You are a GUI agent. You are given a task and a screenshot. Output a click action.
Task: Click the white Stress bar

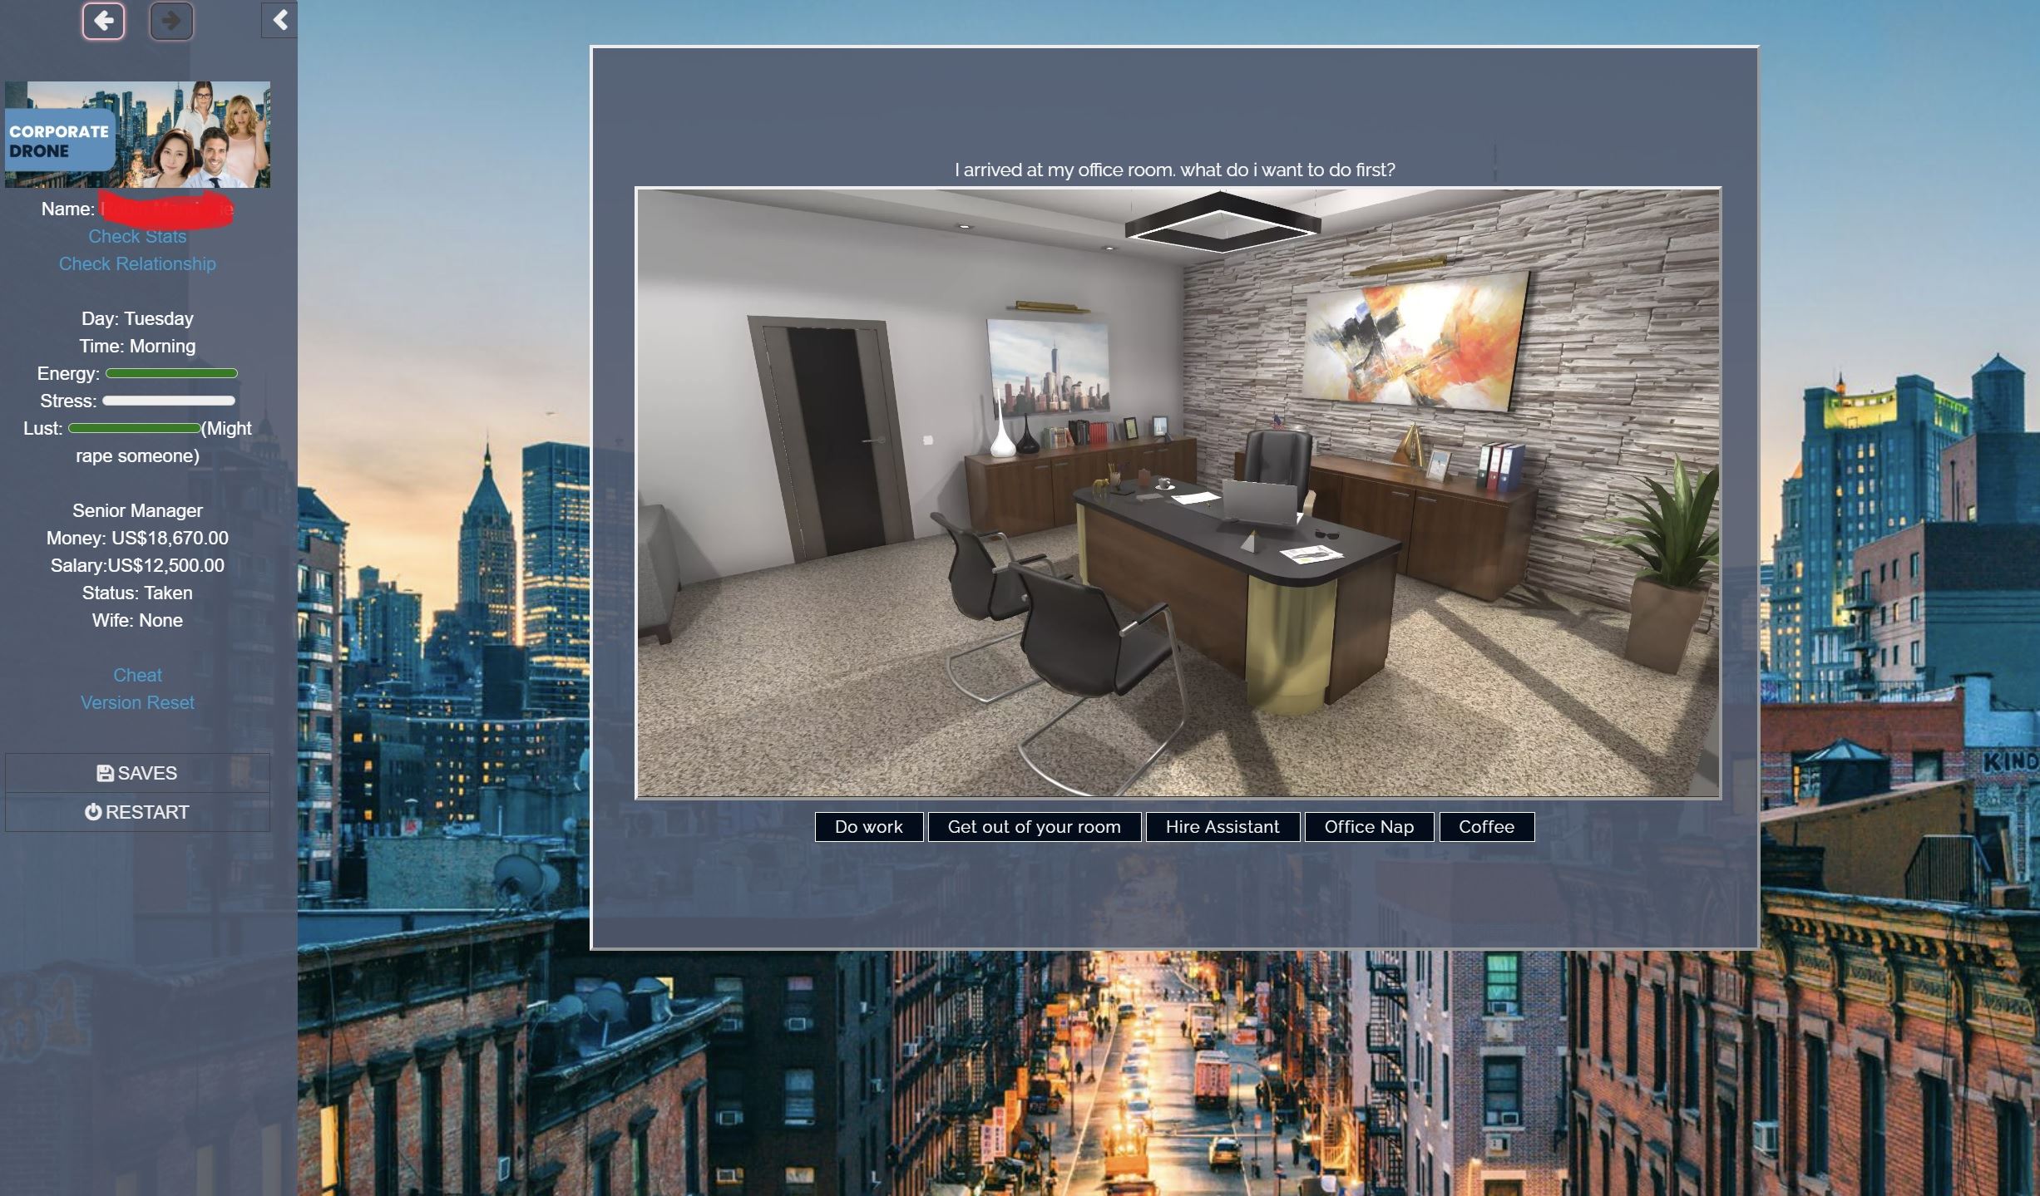tap(168, 401)
